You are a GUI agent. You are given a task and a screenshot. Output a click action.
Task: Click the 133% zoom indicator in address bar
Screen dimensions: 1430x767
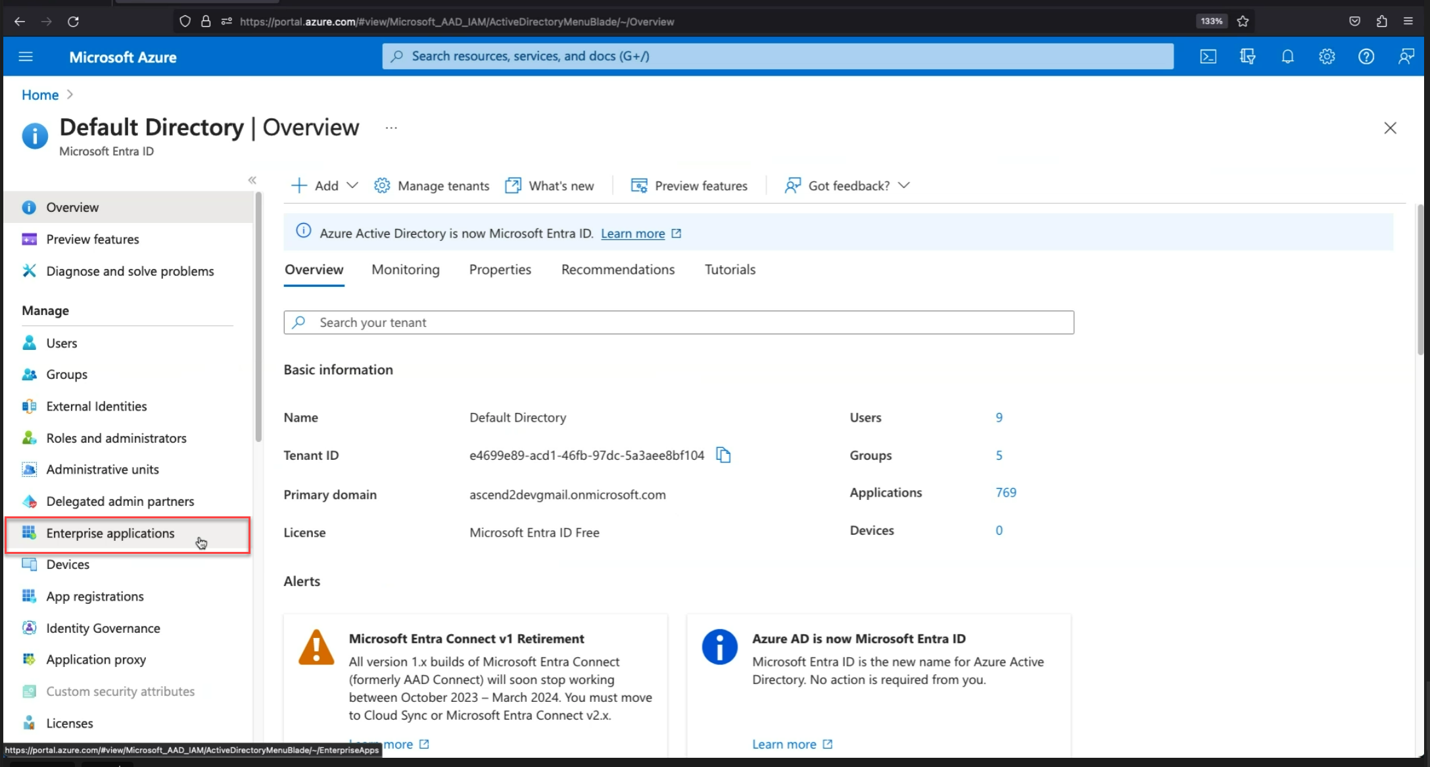pos(1212,22)
